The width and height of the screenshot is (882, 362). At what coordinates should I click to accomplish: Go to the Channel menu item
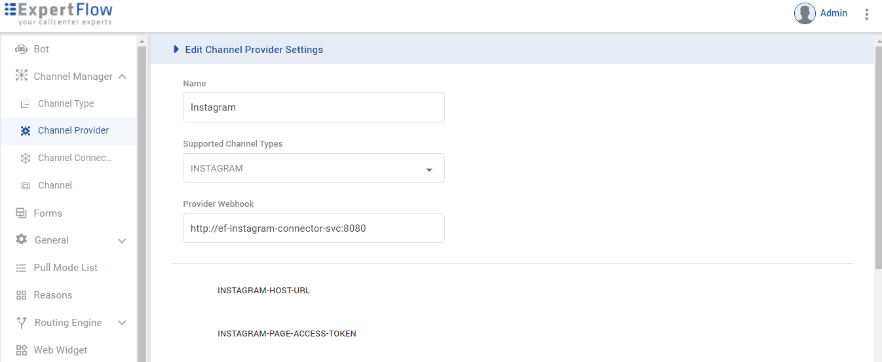tap(55, 185)
